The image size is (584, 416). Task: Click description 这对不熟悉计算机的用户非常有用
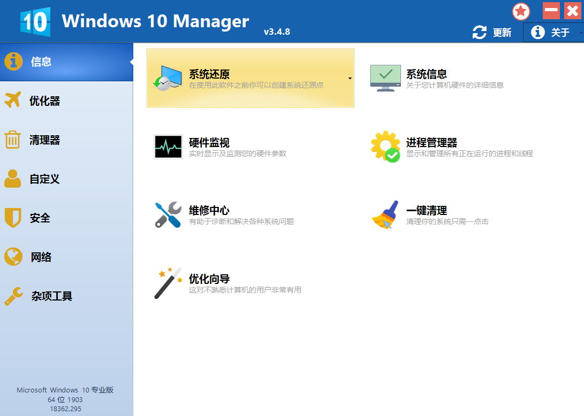[245, 289]
